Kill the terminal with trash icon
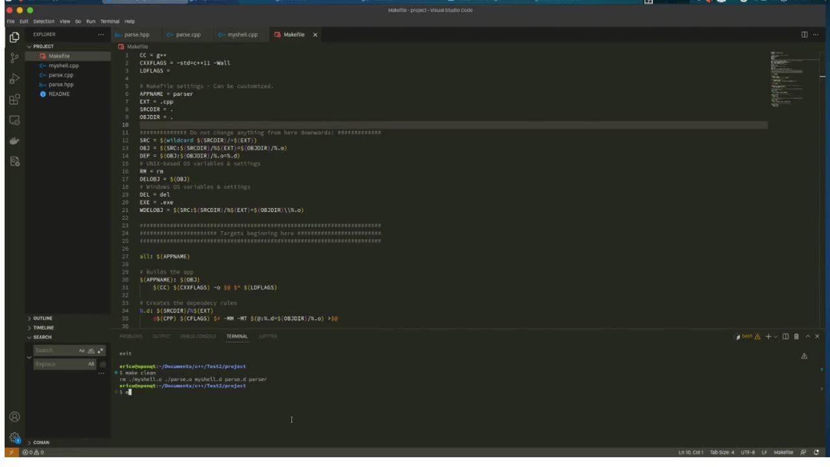Image resolution: width=830 pixels, height=467 pixels. [x=796, y=337]
